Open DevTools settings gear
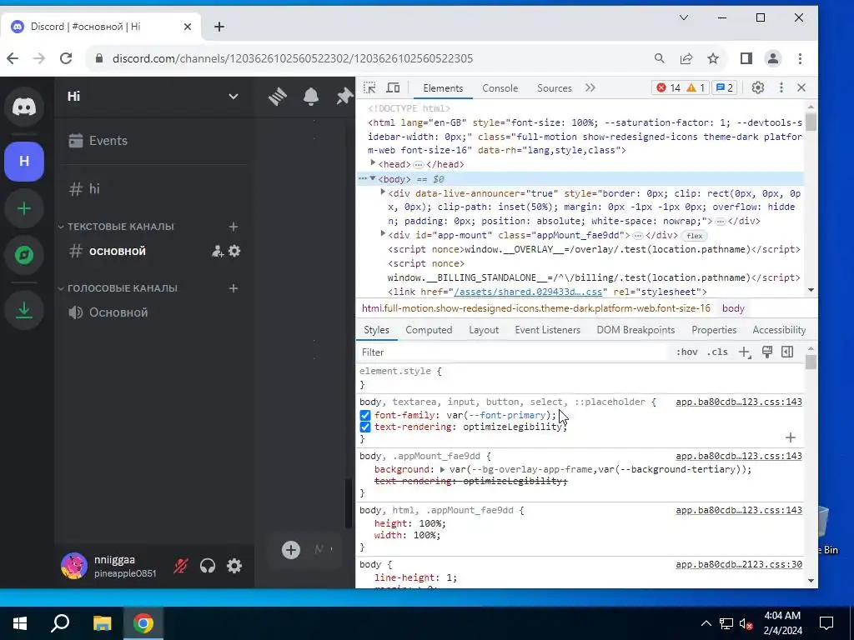 pos(757,87)
